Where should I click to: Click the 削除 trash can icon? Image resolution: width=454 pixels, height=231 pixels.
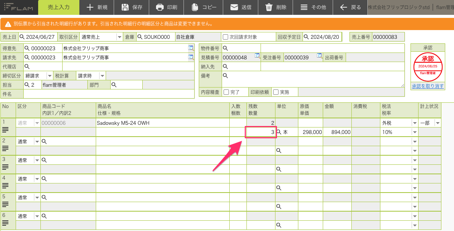[269, 8]
